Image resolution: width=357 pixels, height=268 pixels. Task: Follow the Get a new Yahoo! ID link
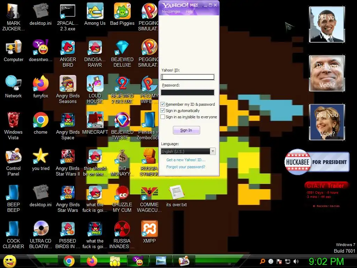click(185, 160)
